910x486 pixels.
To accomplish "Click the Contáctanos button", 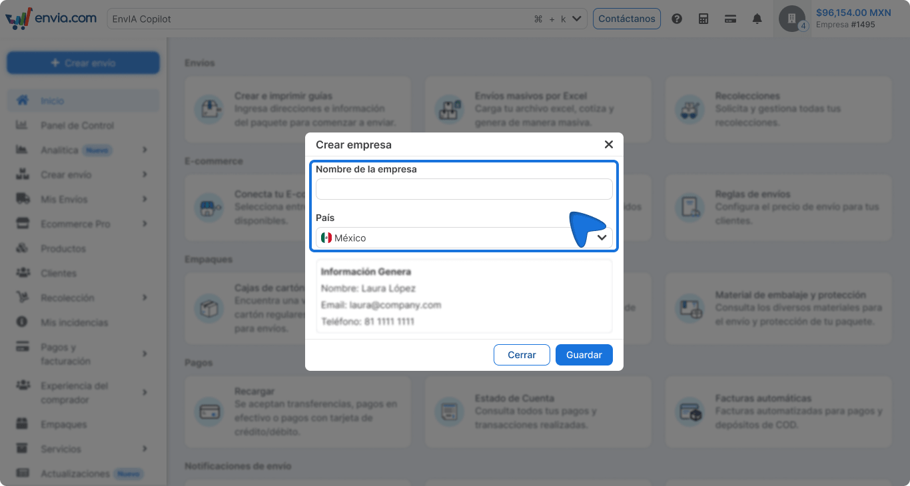I will [626, 19].
